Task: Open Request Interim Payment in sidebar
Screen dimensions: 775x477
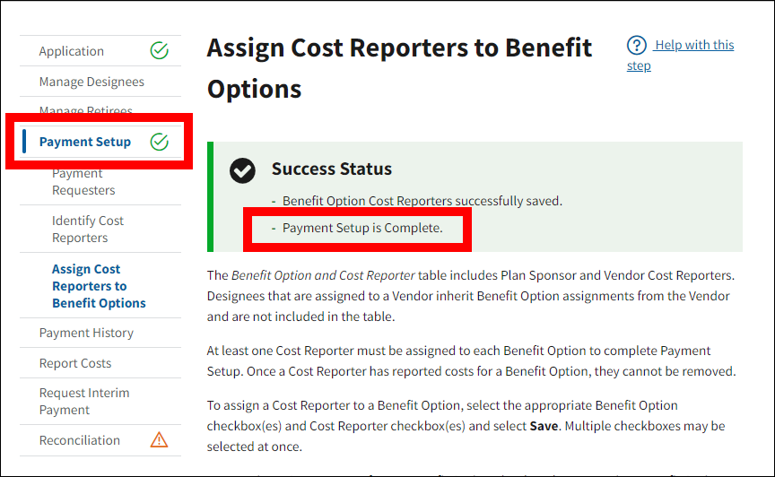Action: click(84, 401)
